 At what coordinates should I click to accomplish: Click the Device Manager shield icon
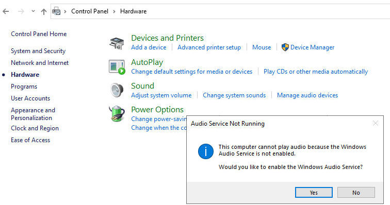pos(285,47)
